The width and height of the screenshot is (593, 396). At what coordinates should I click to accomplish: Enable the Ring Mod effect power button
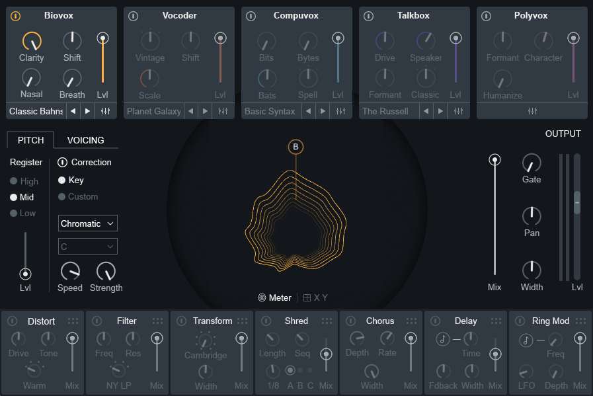point(520,321)
